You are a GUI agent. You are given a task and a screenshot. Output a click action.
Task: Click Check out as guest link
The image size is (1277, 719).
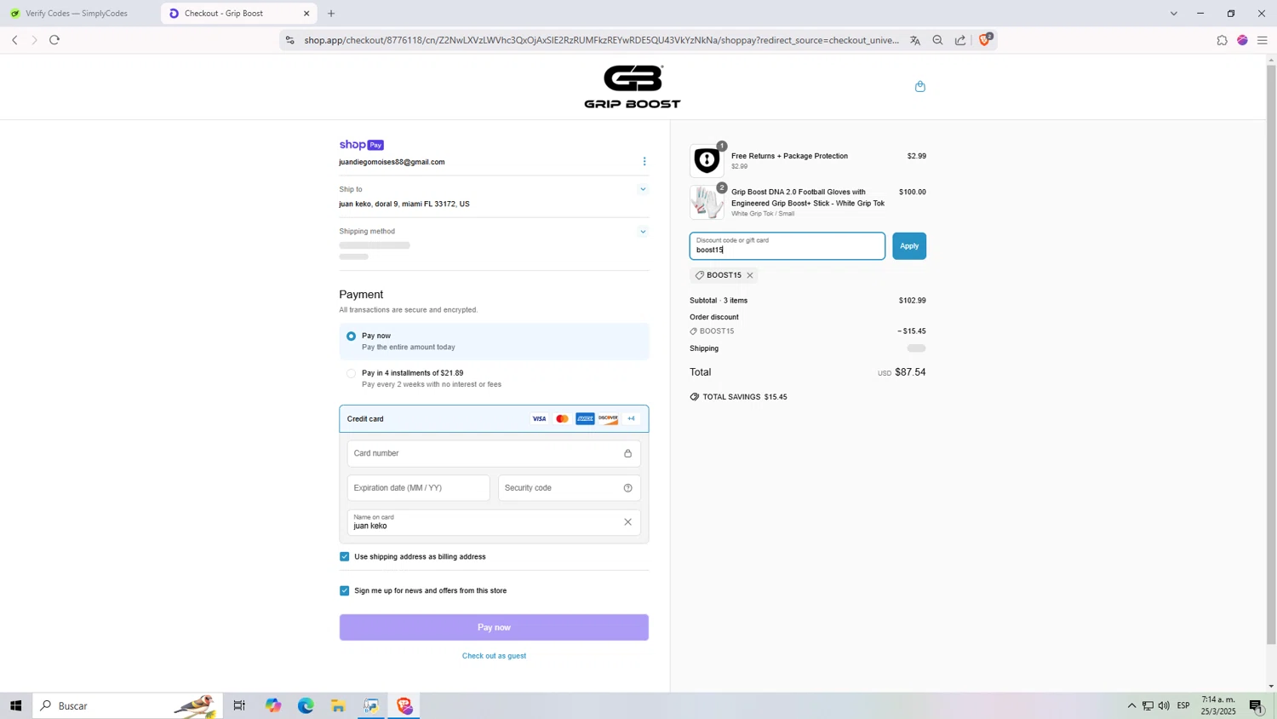494,656
